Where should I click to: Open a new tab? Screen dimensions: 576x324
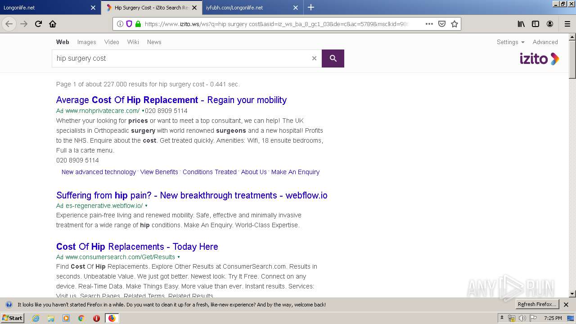click(311, 7)
